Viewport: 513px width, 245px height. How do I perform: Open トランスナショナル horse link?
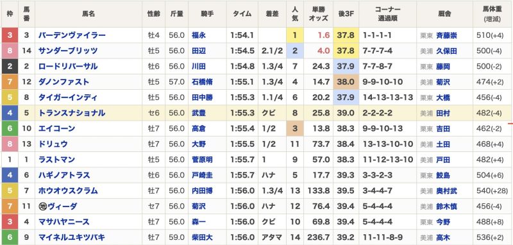(72, 113)
